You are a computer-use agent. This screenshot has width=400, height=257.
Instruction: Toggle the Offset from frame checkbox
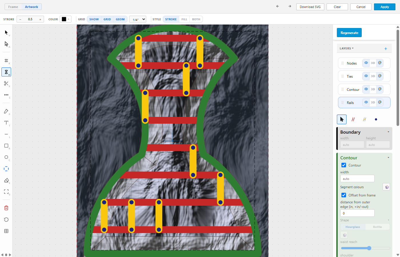[x=344, y=195]
